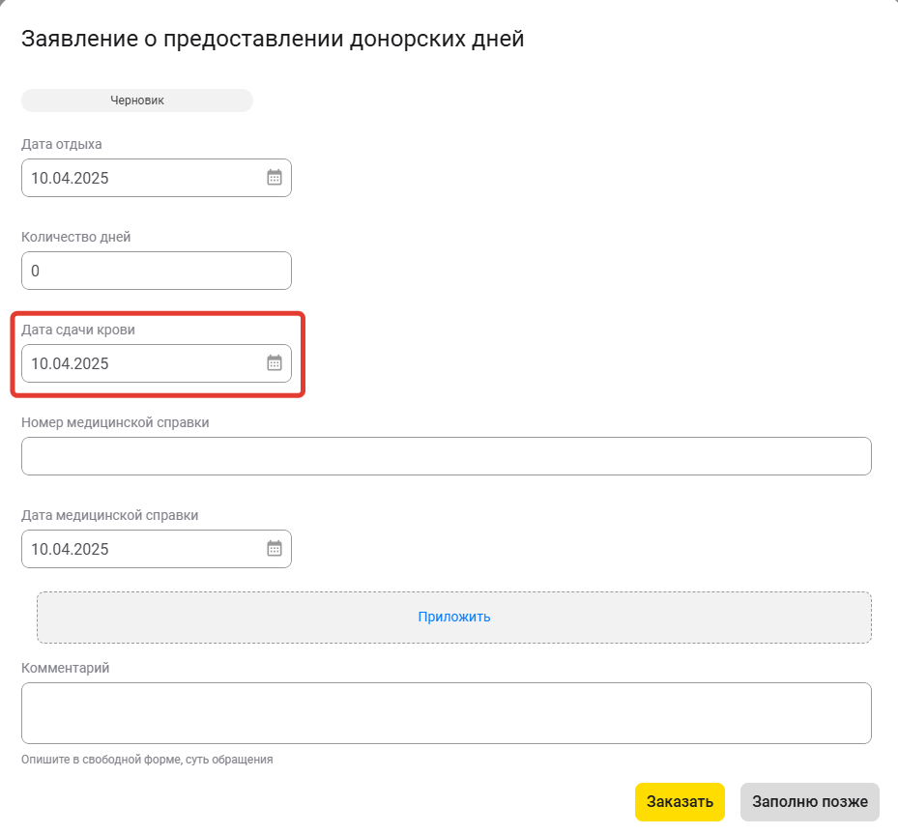Click the Количество дней label
898x834 pixels.
(76, 237)
